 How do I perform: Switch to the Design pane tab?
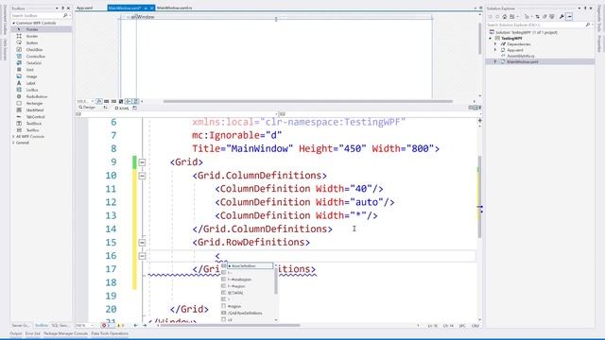click(87, 108)
